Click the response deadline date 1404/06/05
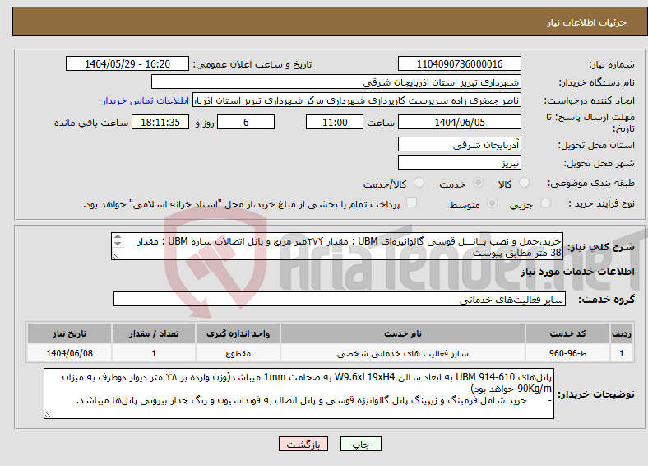This screenshot has width=648, height=466. tap(460, 122)
